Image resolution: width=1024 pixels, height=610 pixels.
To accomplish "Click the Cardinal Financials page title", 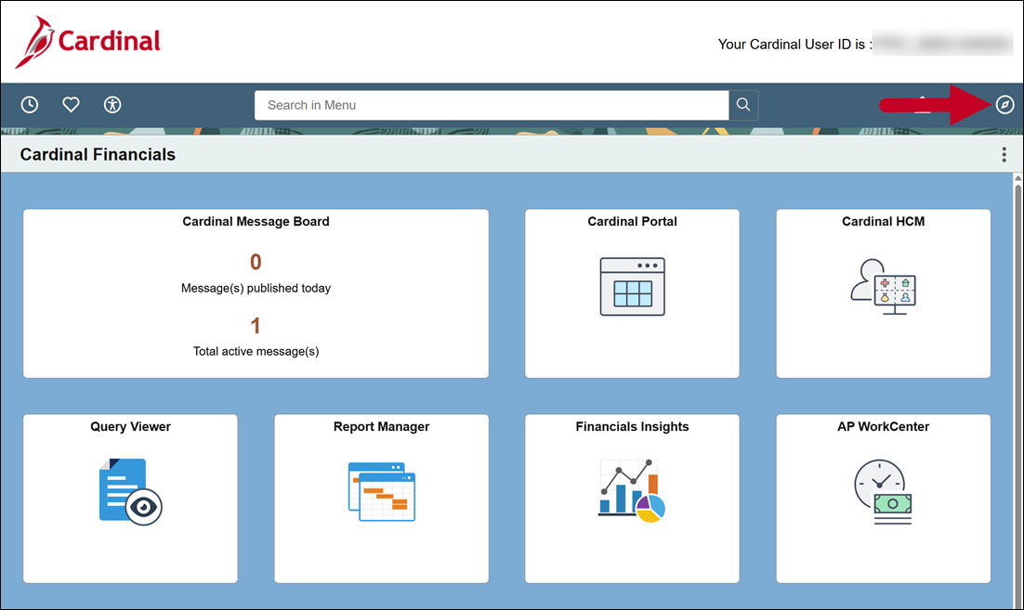I will coord(98,155).
